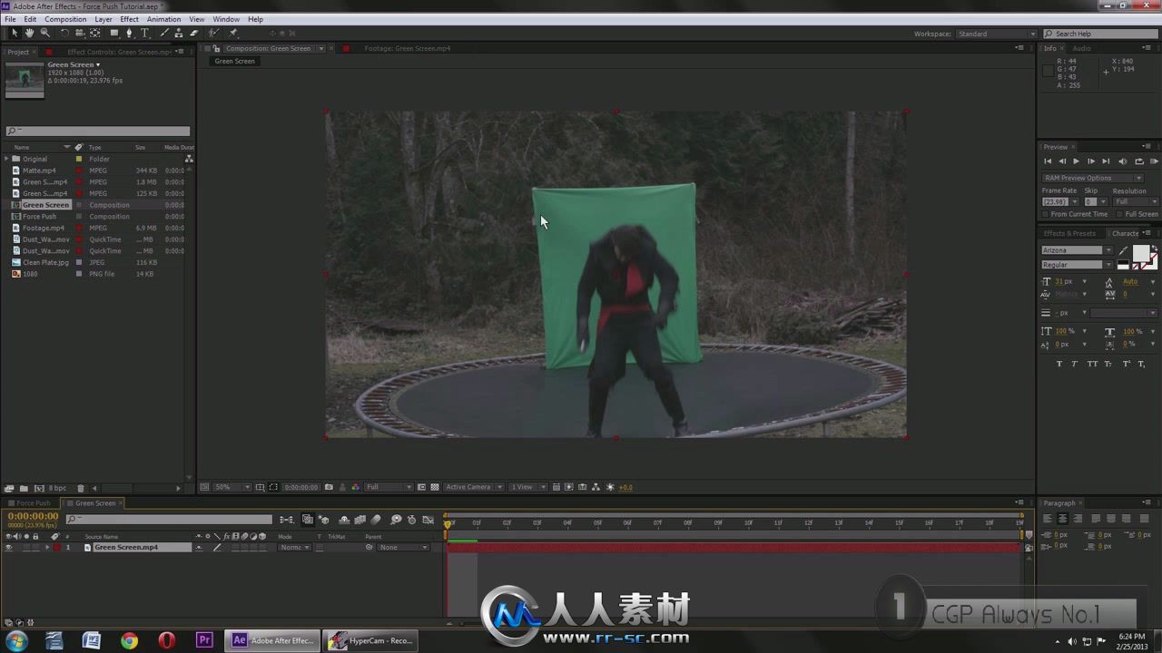The image size is (1162, 653).
Task: Click the 8 bpc color depth button
Action: [x=57, y=488]
